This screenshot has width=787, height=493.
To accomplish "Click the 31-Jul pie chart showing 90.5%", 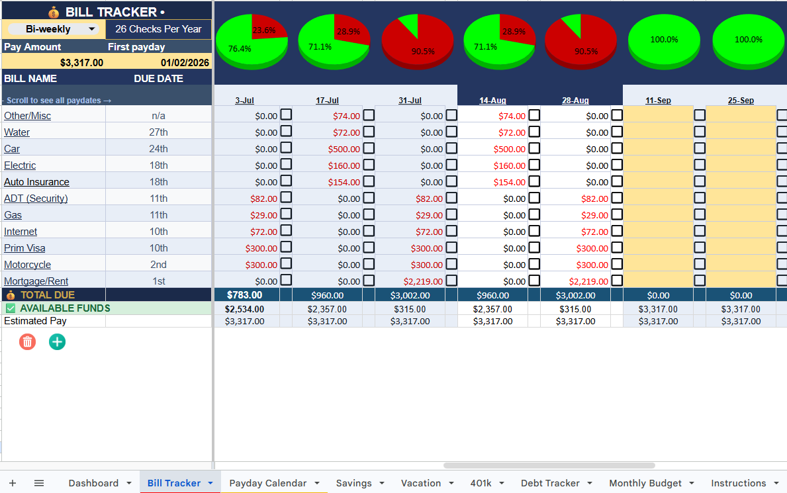I will coord(418,41).
